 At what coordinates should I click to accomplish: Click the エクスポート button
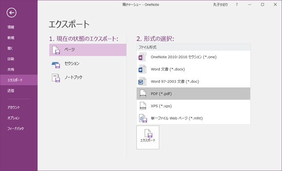[148, 138]
